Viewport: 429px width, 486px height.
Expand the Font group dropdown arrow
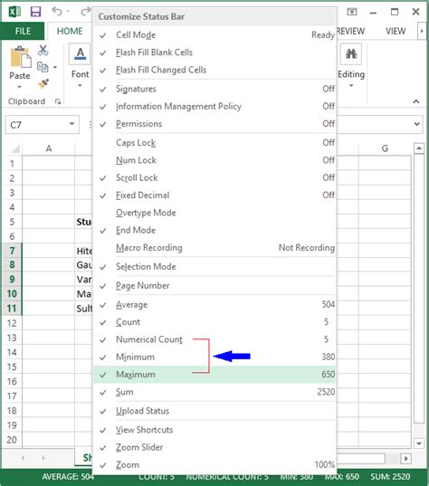pos(80,86)
